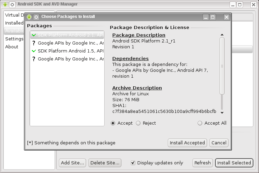The image size is (259, 173).
Task: Select the Reject radio button
Action: tap(138, 123)
